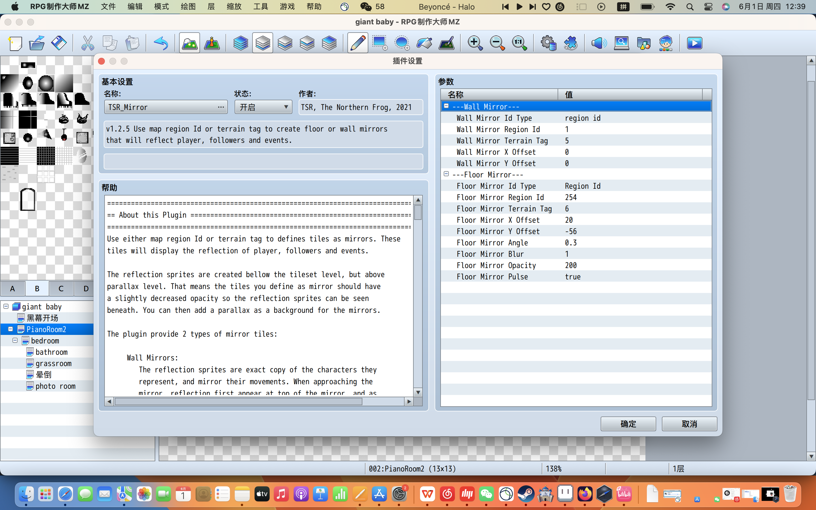Select the Flood Fill tool
Viewport: 816px width, 510px height.
pos(424,43)
